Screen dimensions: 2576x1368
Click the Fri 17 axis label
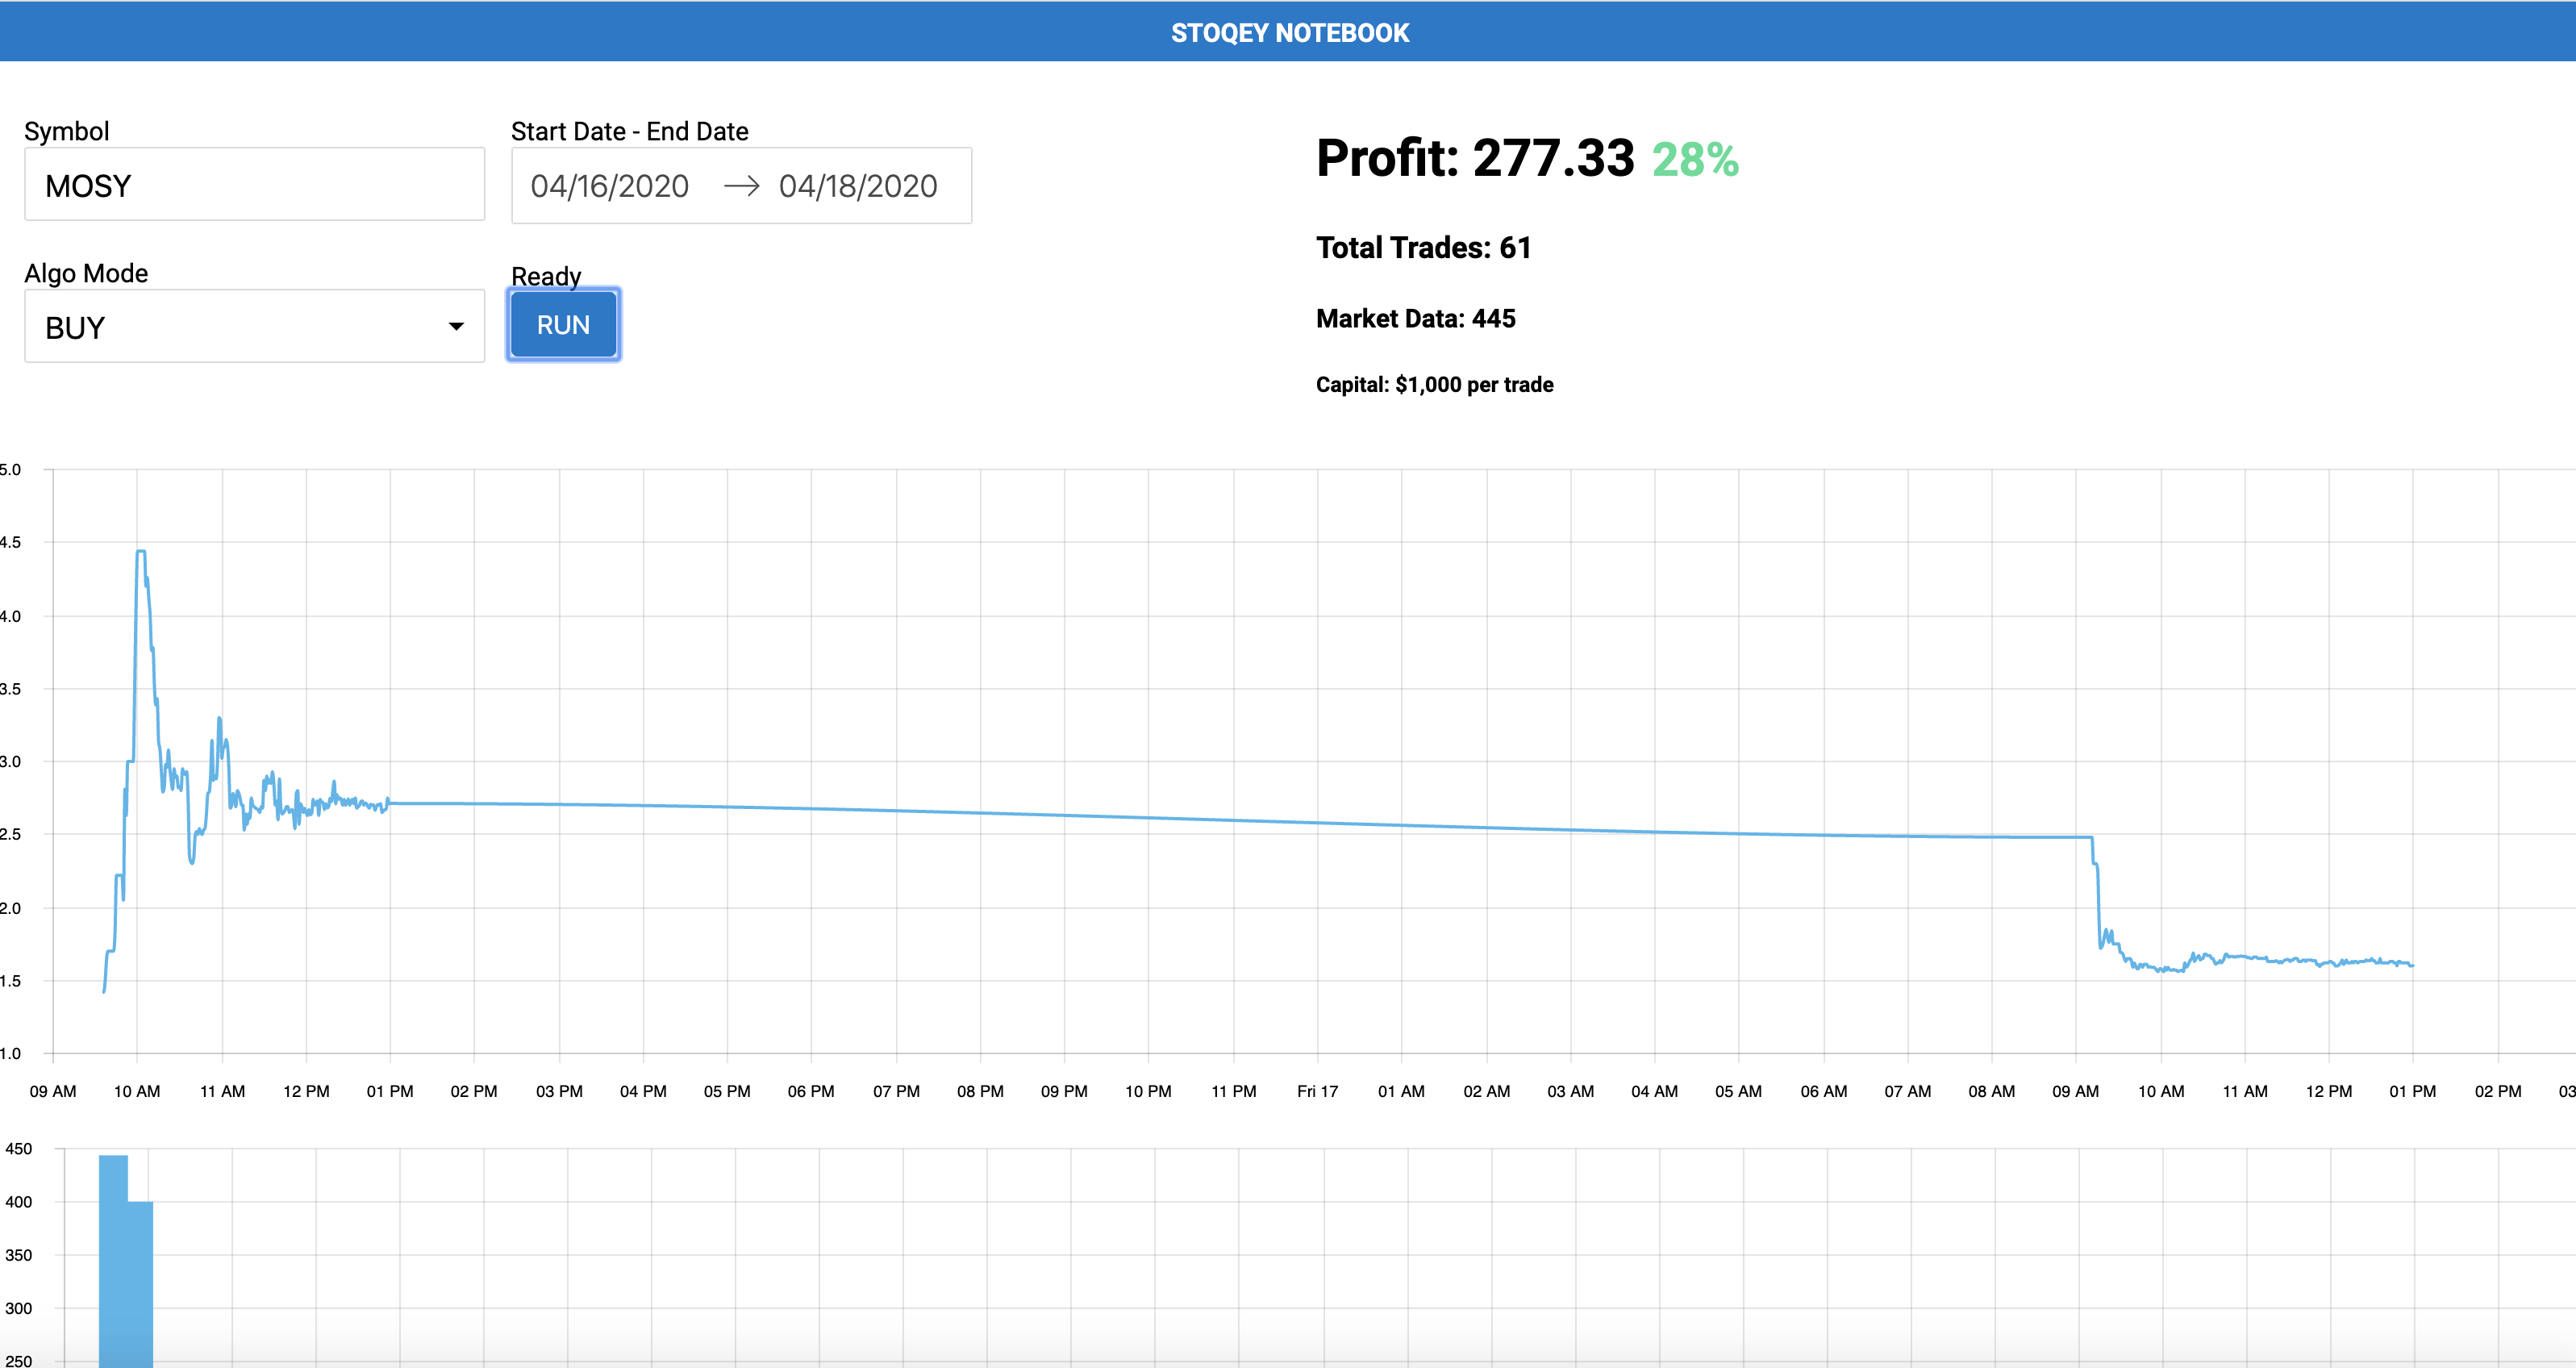point(1316,1091)
